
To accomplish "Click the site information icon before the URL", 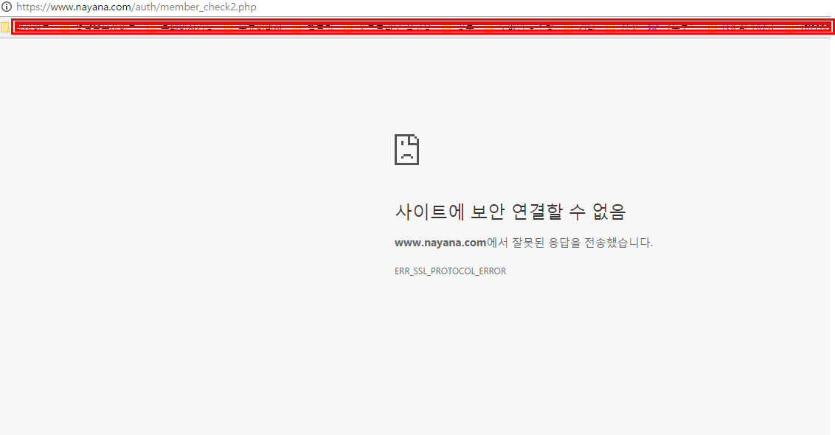I will 7,7.
